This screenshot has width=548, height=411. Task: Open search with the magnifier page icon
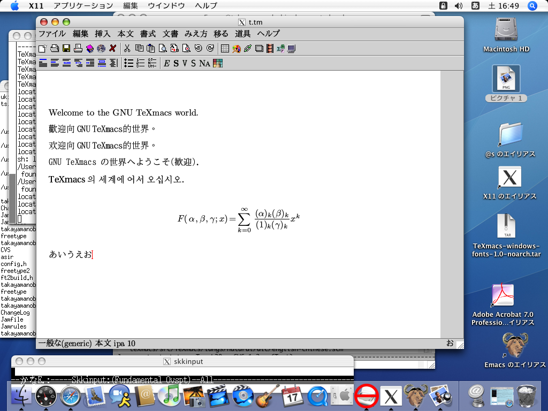163,49
